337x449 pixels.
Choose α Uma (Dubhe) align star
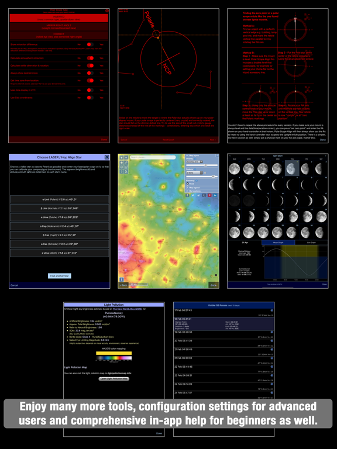(x=59, y=217)
